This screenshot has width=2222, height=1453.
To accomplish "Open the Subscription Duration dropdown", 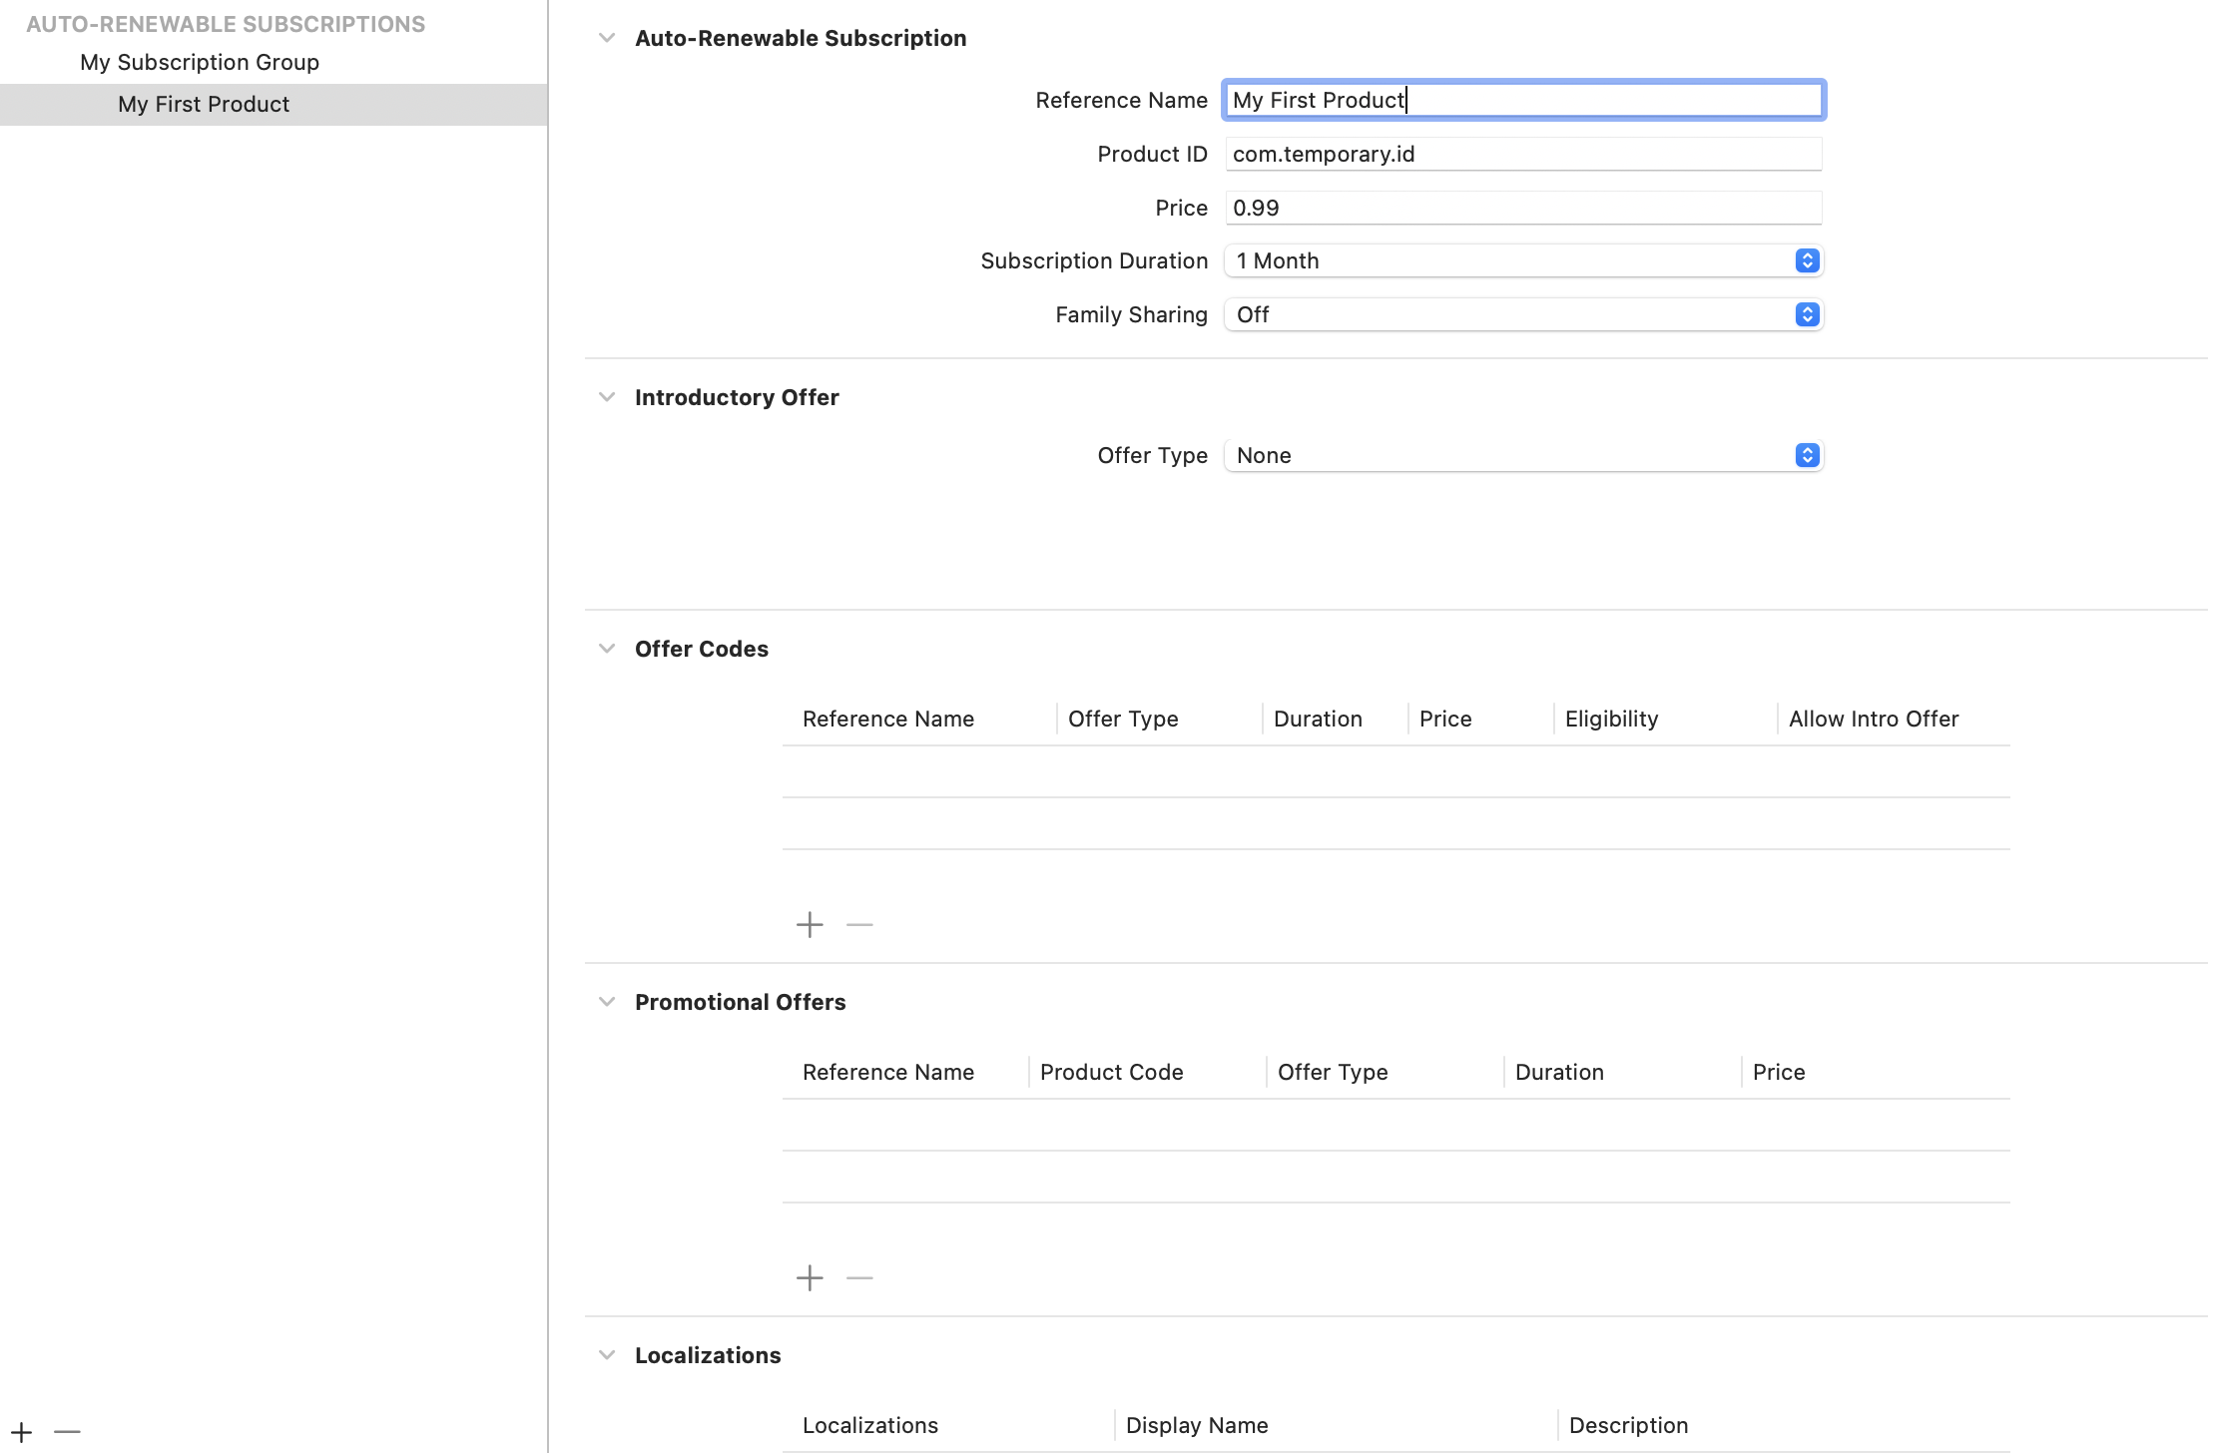I will point(1522,260).
